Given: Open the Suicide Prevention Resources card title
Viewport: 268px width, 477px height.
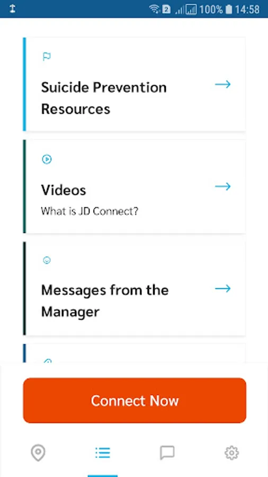Looking at the screenshot, I should (x=104, y=98).
